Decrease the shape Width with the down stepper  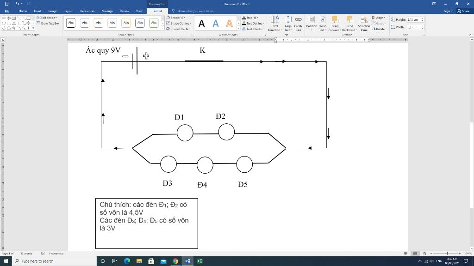tap(422, 28)
